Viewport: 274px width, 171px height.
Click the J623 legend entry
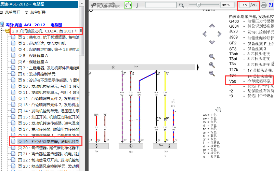251,31
